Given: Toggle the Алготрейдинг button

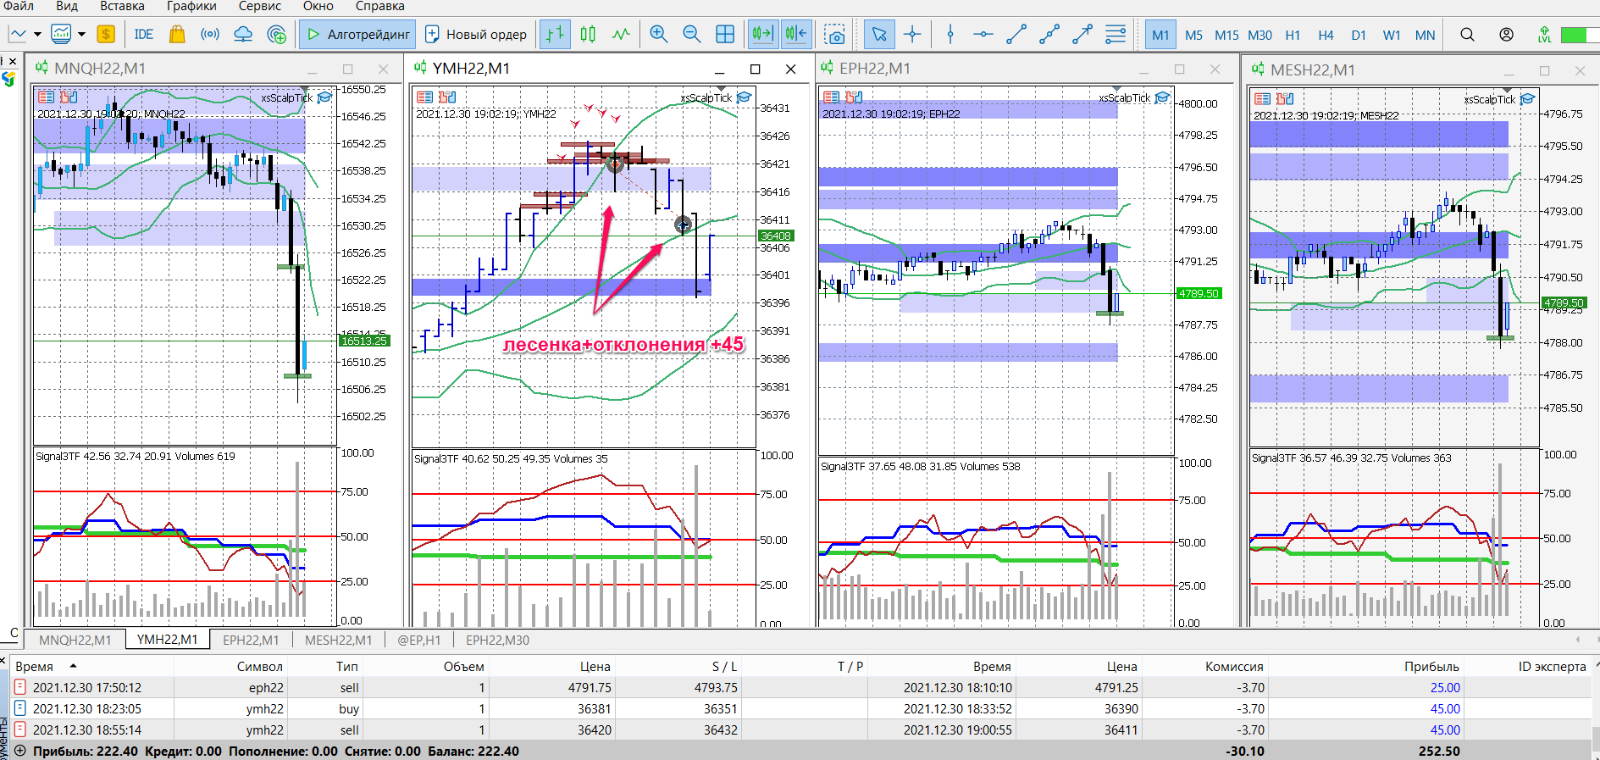Looking at the screenshot, I should pos(357,35).
